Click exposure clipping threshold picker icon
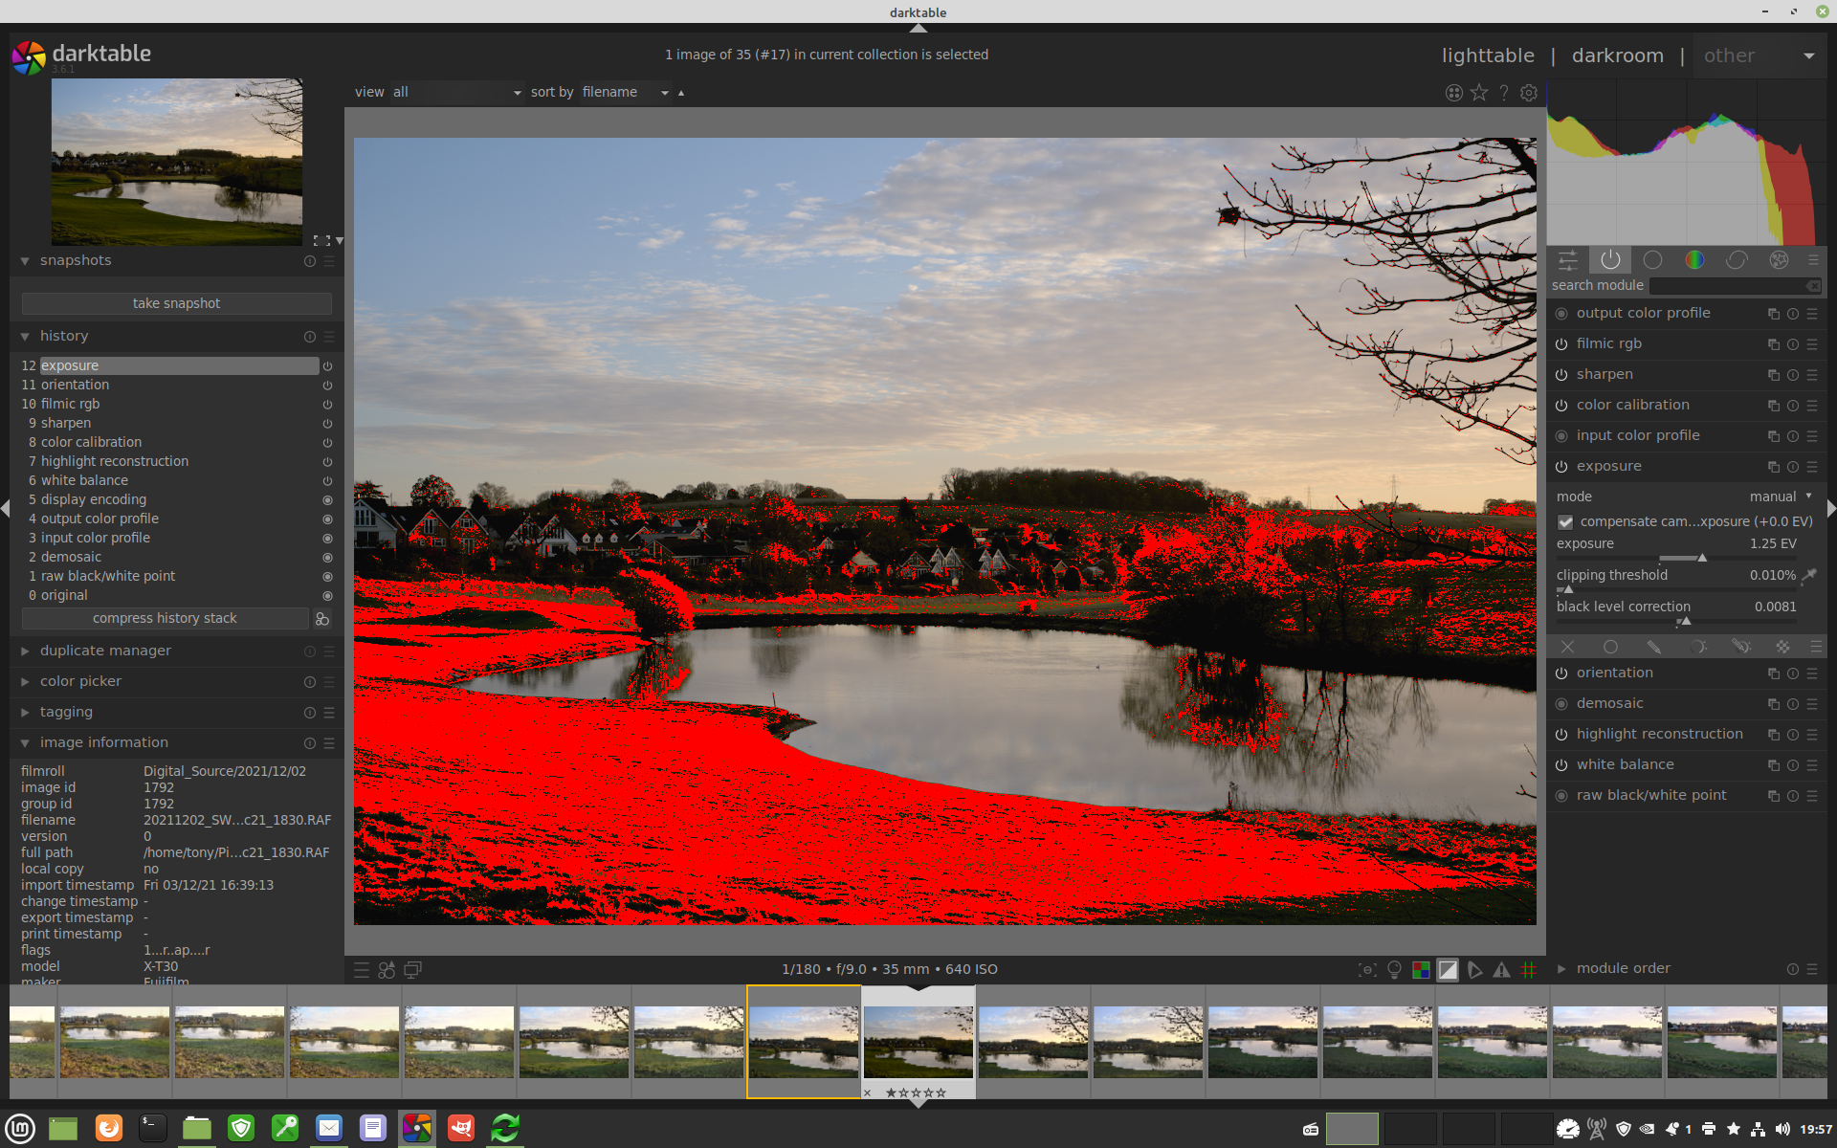The width and height of the screenshot is (1837, 1148). pyautogui.click(x=1808, y=576)
